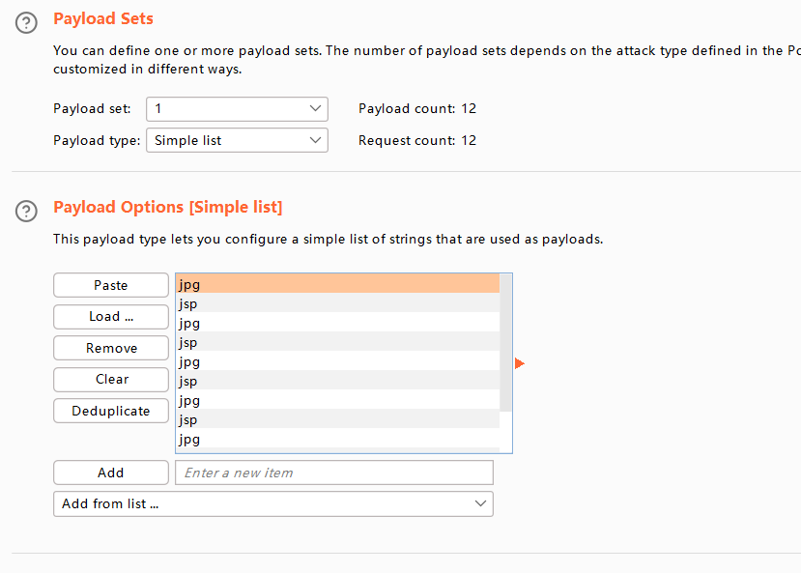Screen dimensions: 801x573
Task: Click the Payload Options help icon
Action: [x=28, y=210]
